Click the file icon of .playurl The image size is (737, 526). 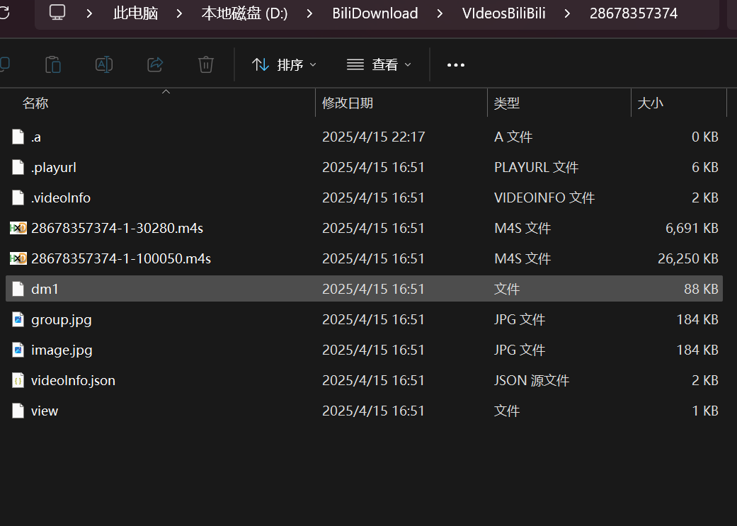(x=18, y=167)
